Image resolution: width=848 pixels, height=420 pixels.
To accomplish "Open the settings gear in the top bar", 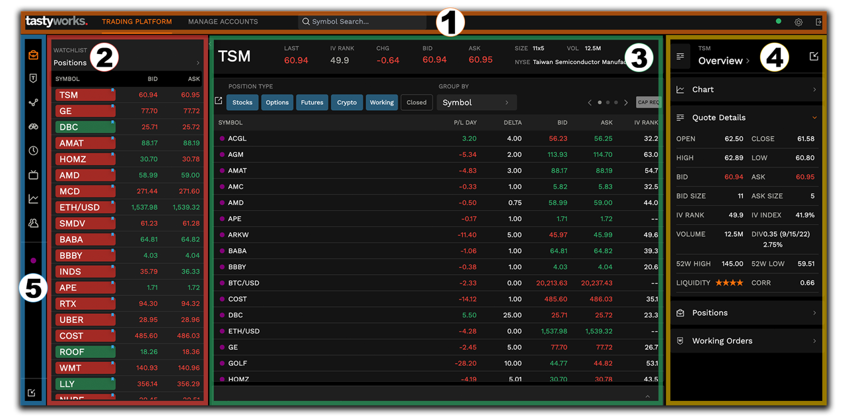I will click(798, 22).
